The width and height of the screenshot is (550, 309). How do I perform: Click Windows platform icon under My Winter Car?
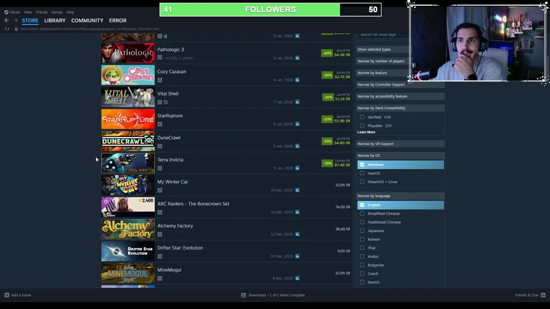pos(160,190)
